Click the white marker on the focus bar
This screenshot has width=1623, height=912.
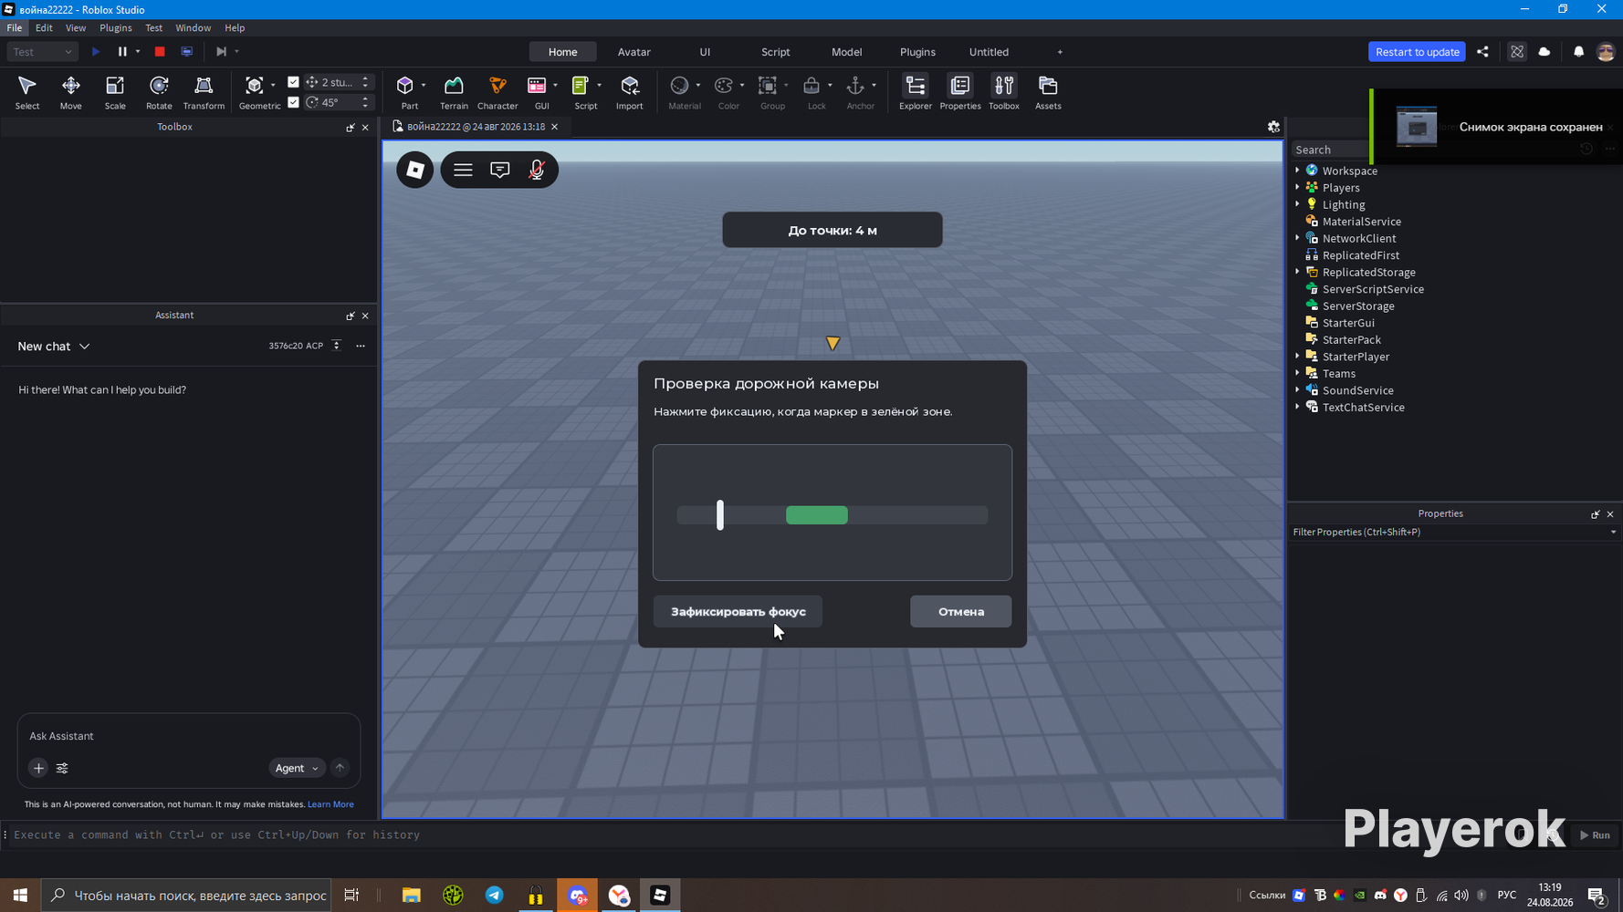click(x=720, y=515)
